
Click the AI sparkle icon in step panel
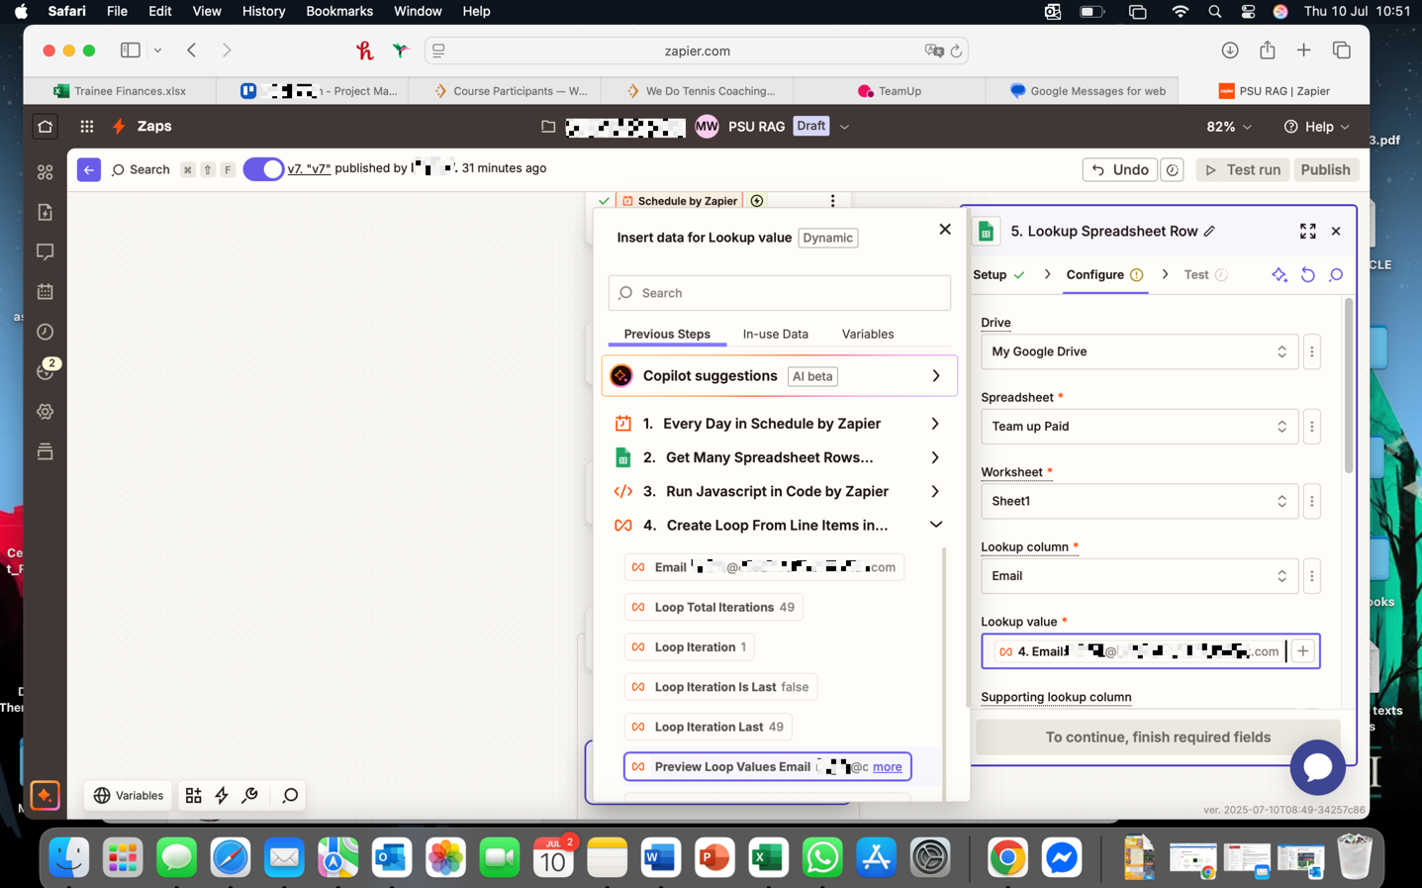1280,275
